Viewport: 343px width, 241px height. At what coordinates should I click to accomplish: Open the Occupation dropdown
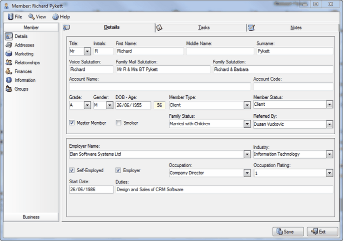pyautogui.click(x=247, y=173)
